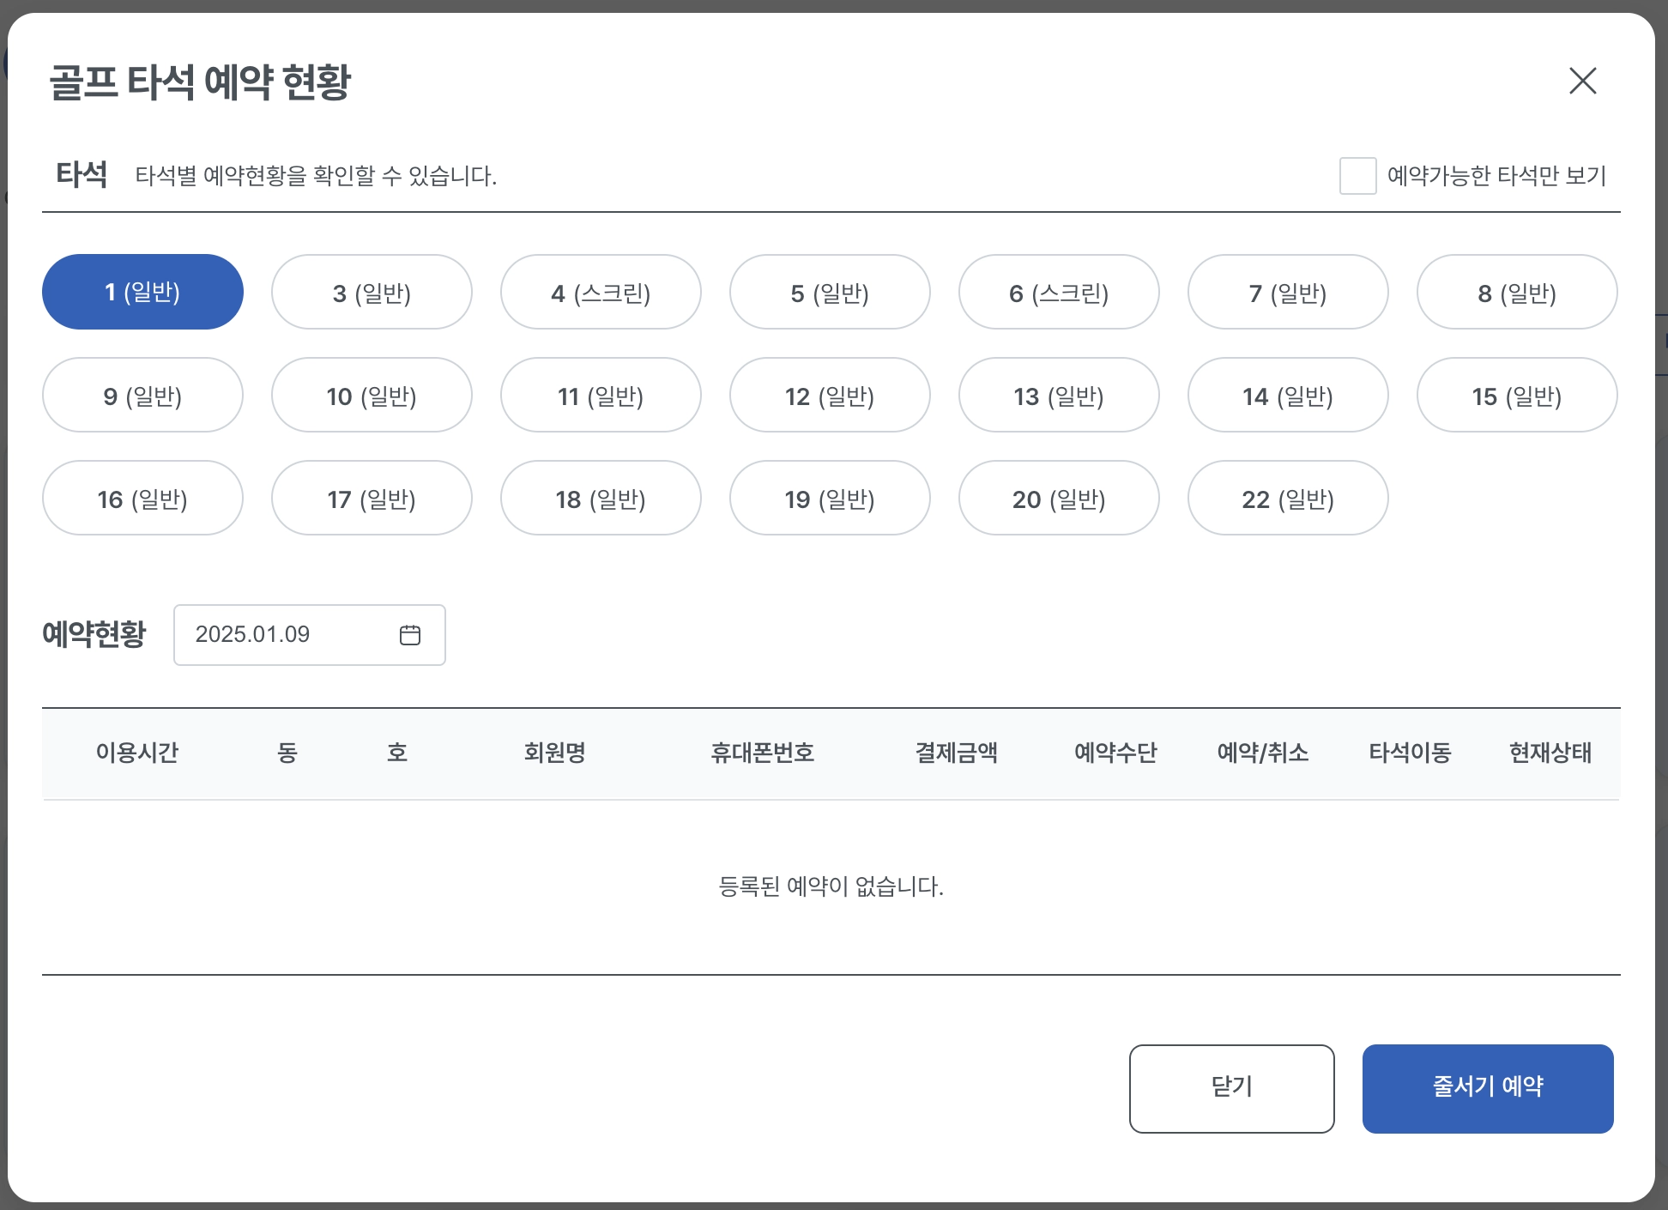The height and width of the screenshot is (1210, 1668).
Task: Pick bay 3 (일반)
Action: [372, 293]
